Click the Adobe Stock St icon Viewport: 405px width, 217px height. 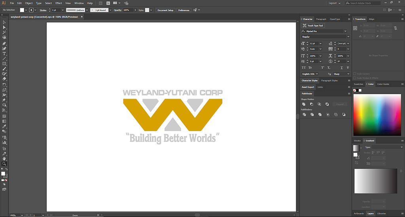(108, 3)
